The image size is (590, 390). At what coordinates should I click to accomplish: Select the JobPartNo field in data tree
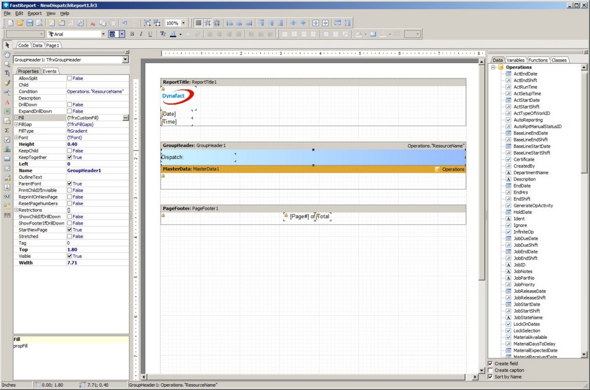tap(523, 278)
